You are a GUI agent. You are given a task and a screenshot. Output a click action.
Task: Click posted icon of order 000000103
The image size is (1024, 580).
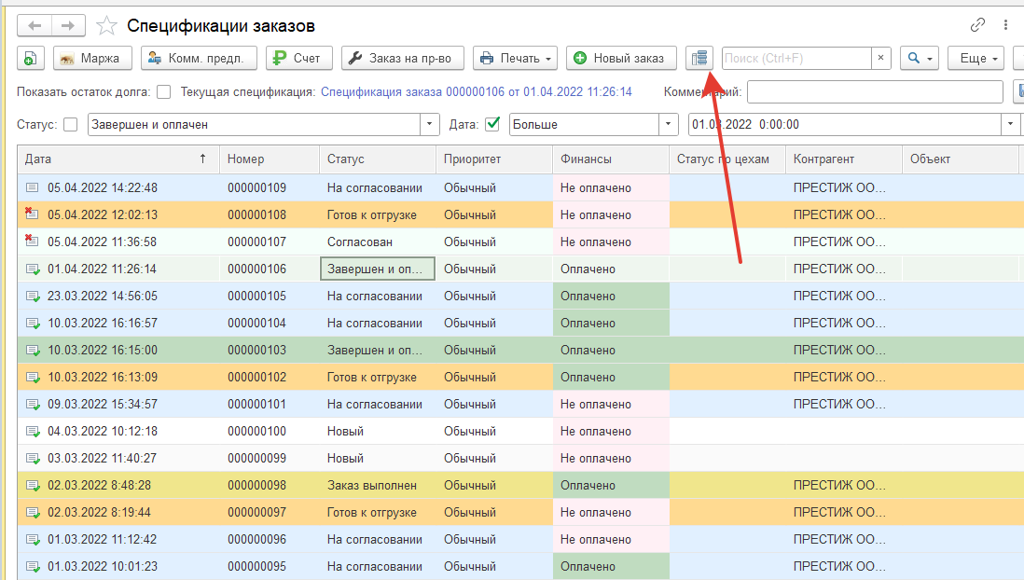33,351
